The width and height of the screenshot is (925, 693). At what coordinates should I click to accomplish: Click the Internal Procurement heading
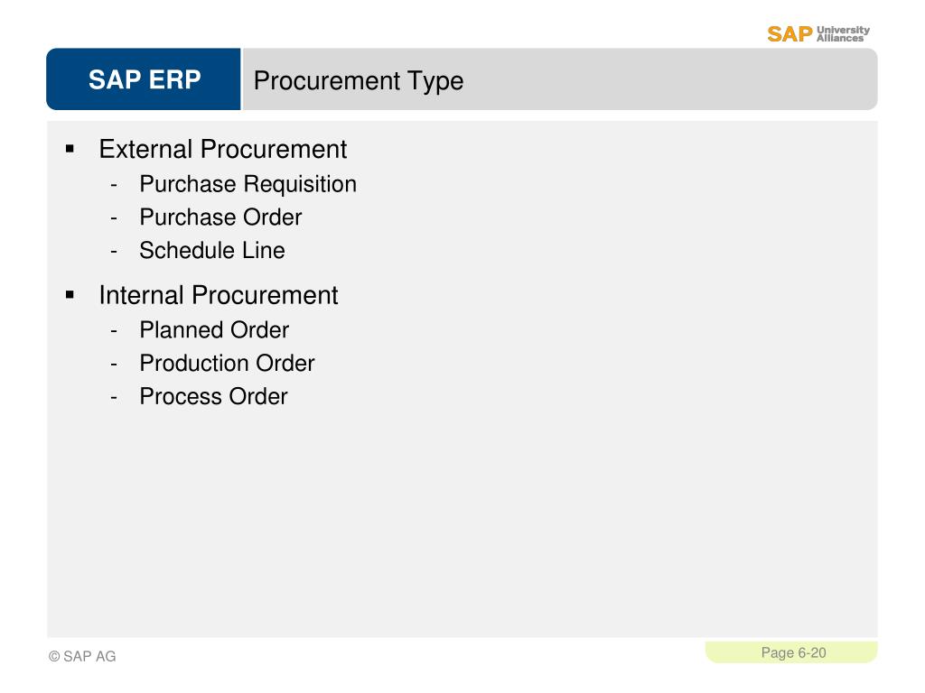point(219,295)
